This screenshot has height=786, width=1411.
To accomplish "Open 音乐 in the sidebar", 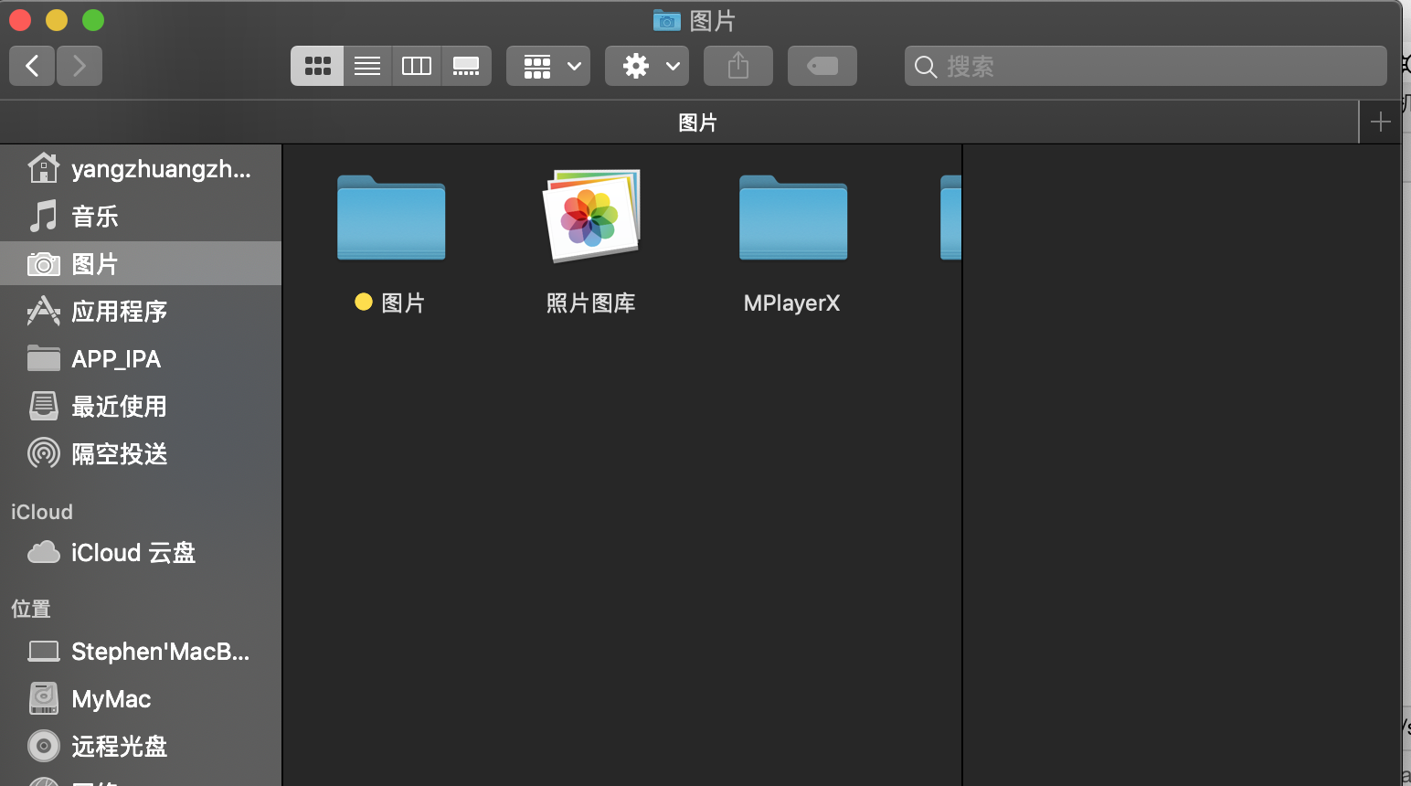I will coord(95,217).
